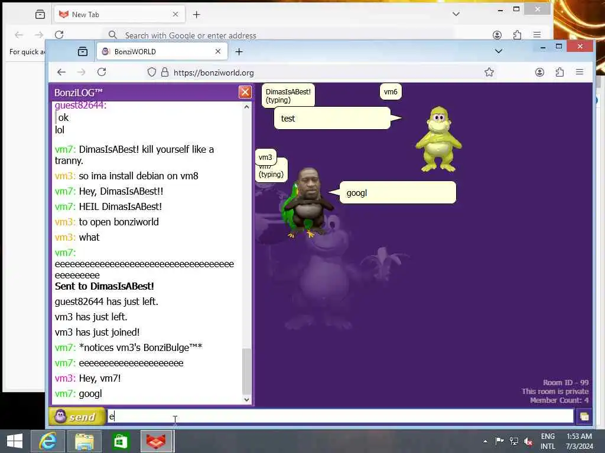Click the vm3 name tag

click(x=265, y=157)
